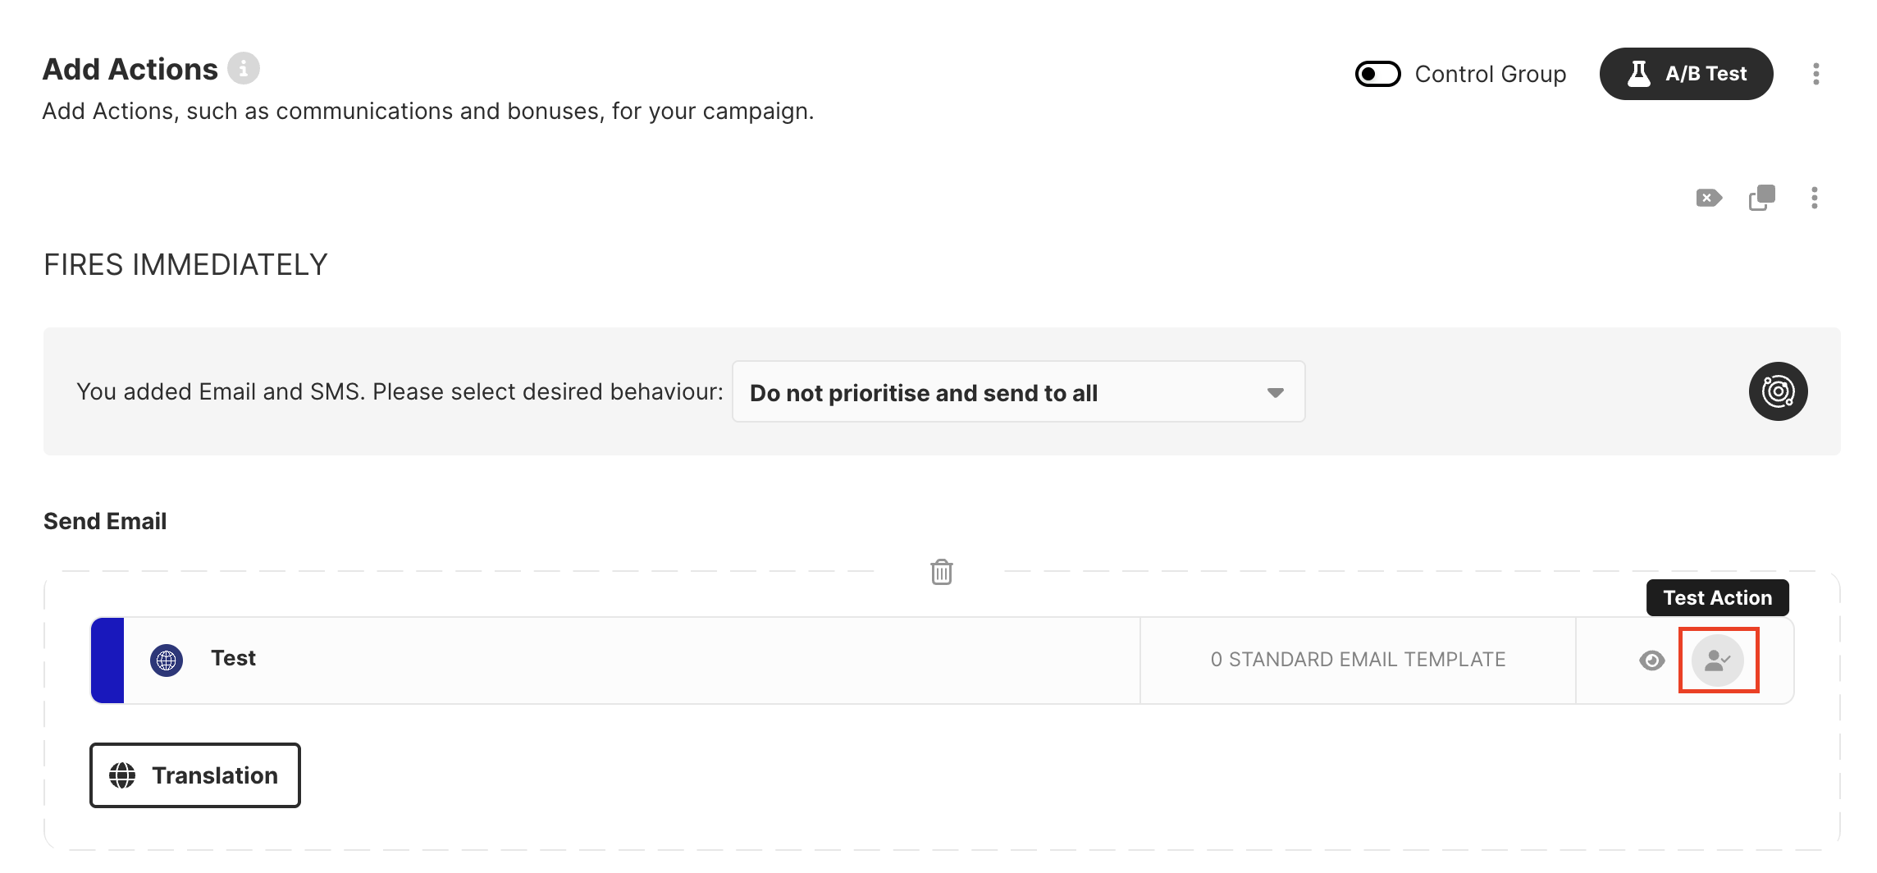Click the dropdown arrow next to send to all
The height and width of the screenshot is (873, 1877).
click(1275, 393)
